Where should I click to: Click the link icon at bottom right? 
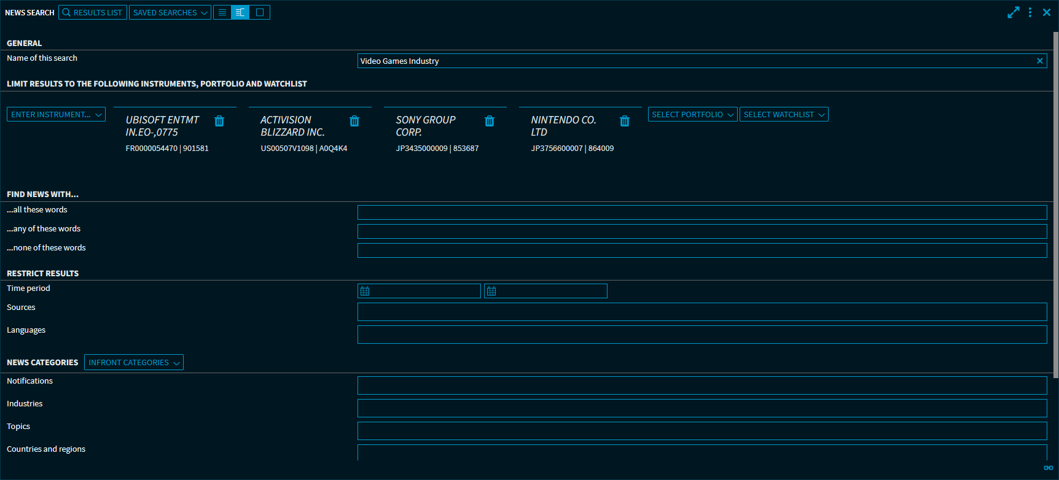[1049, 468]
